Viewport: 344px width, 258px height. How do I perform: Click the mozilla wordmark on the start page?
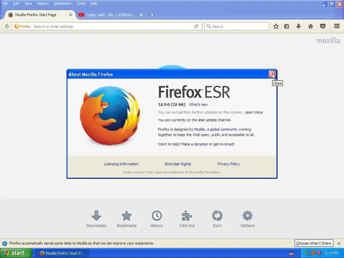[328, 41]
